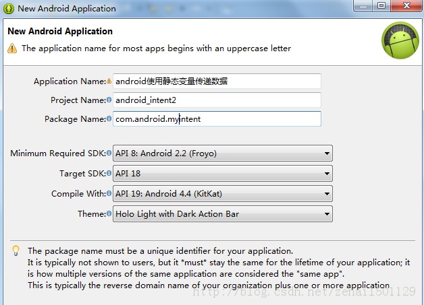Open the Target SDK dropdown
This screenshot has height=305, width=424.
pos(223,174)
